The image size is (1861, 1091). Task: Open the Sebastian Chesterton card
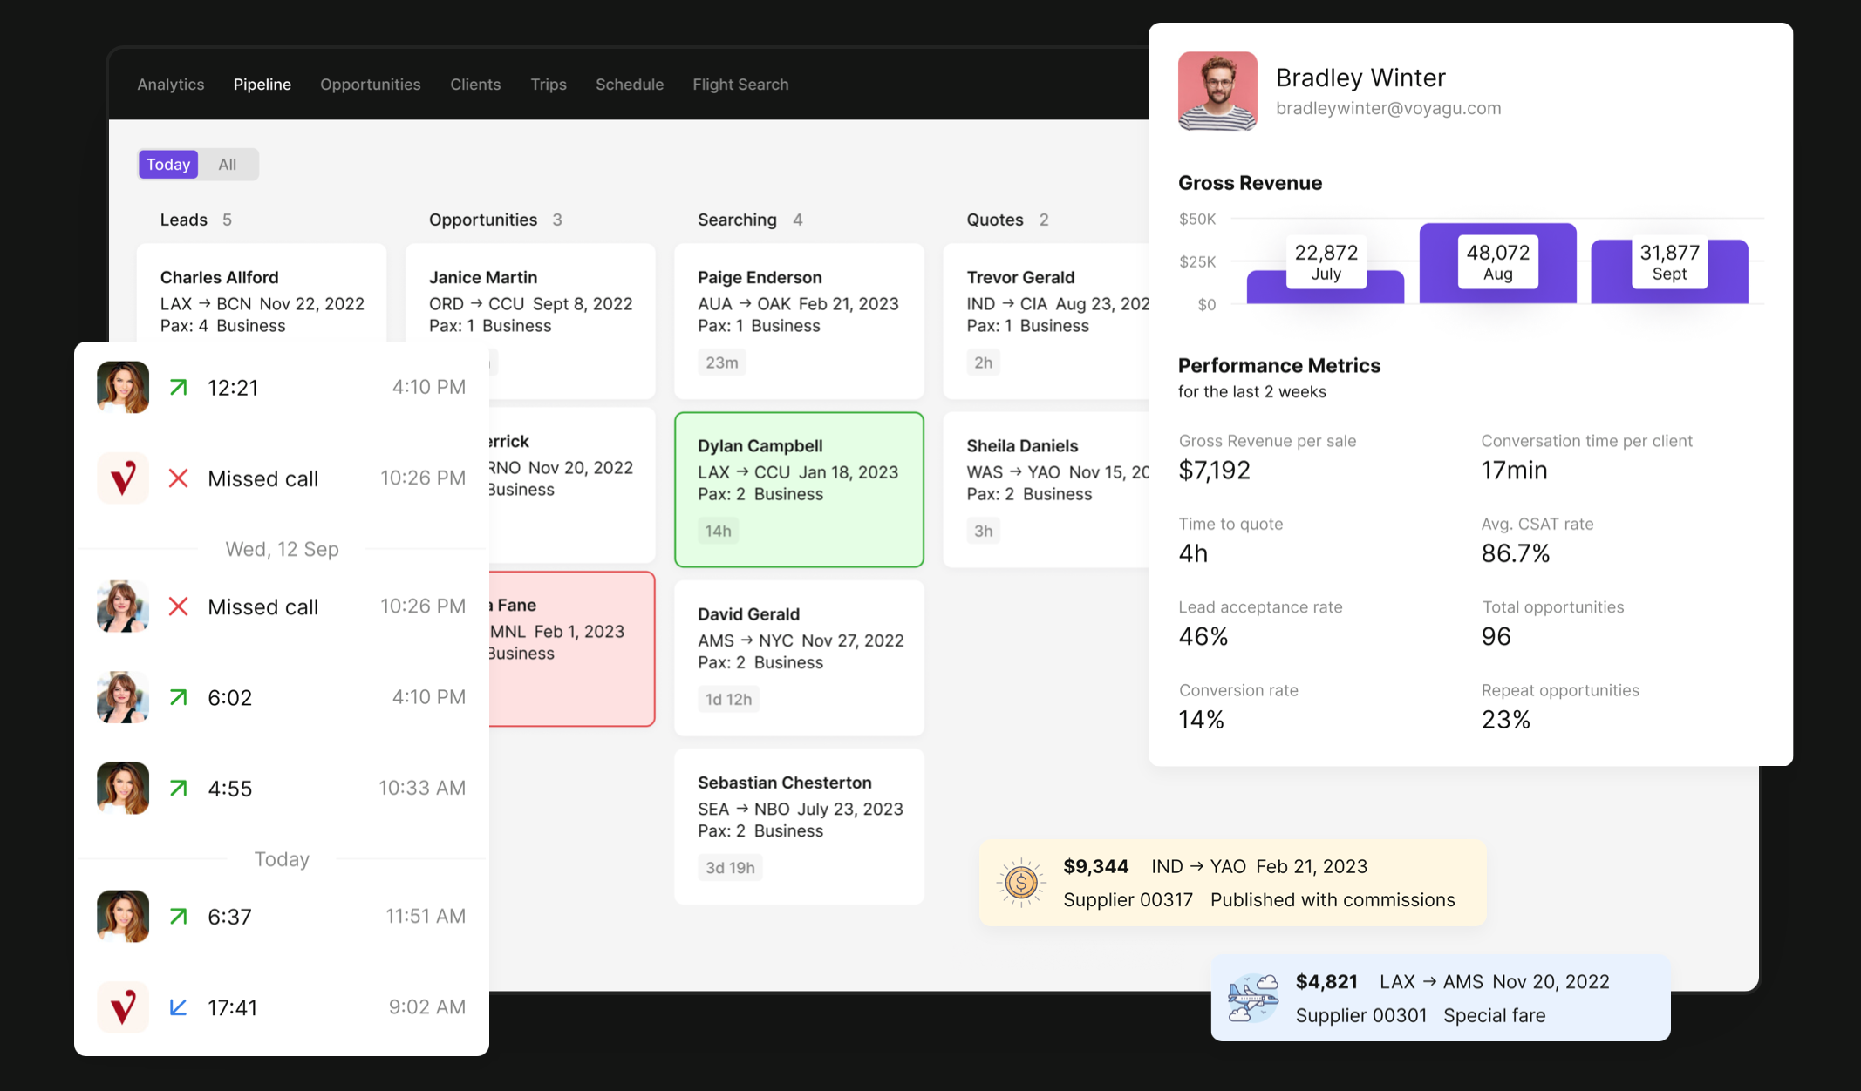coord(799,825)
